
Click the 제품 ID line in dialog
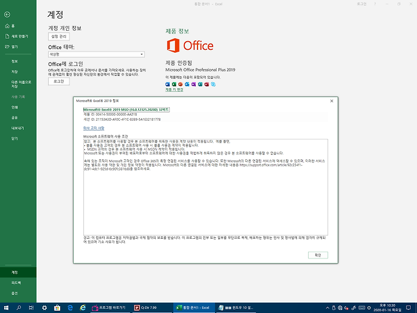(x=110, y=114)
